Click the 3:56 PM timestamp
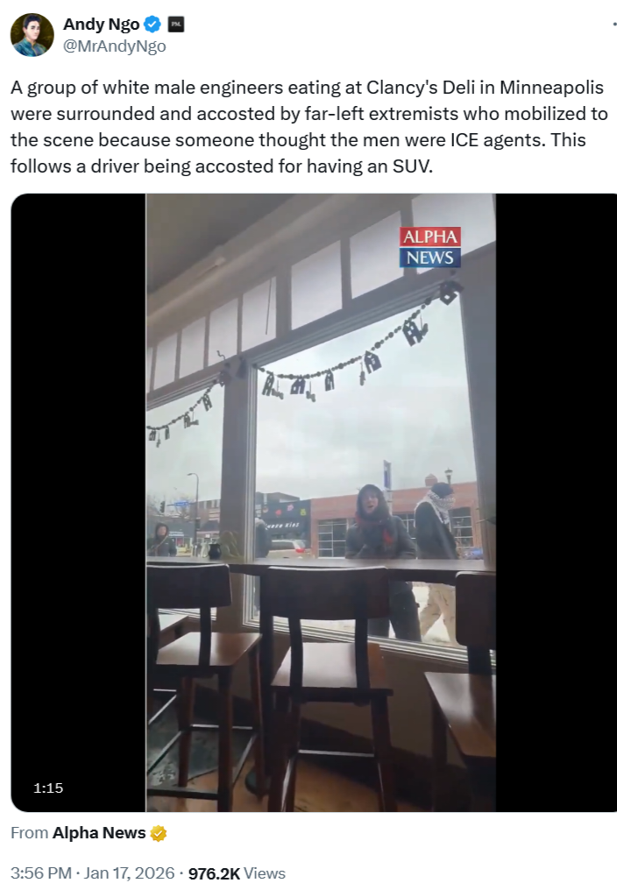 point(41,873)
